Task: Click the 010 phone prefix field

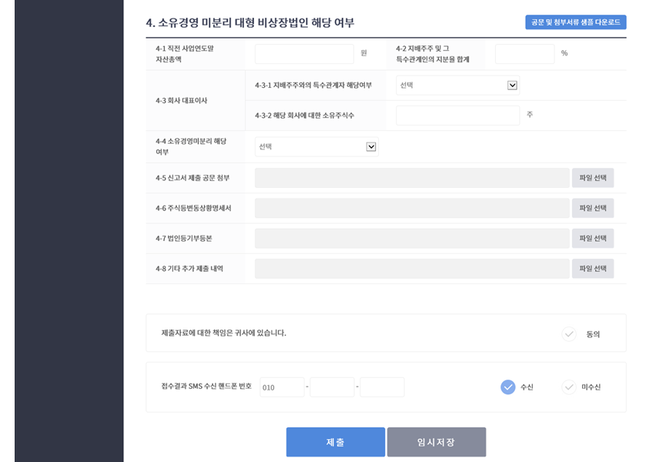Action: coord(282,387)
